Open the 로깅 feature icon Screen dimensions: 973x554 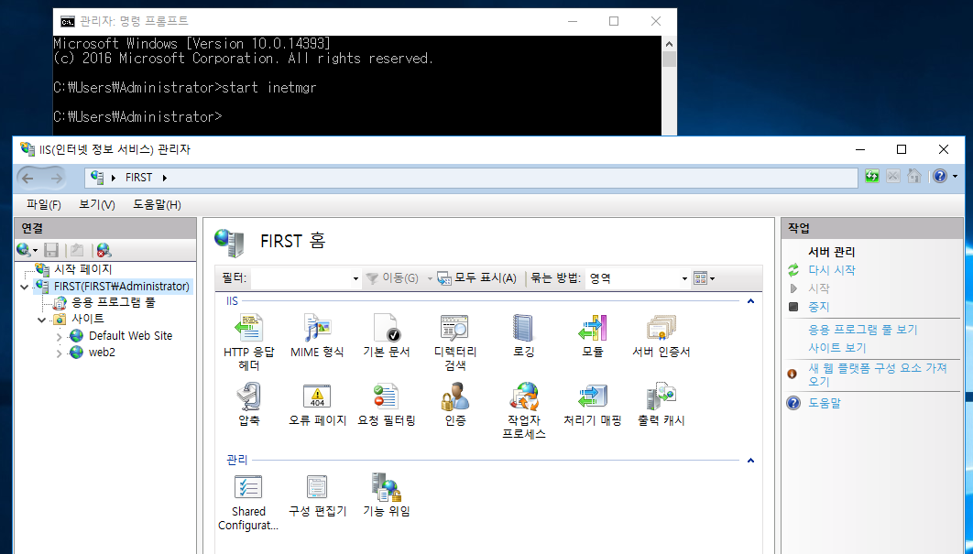coord(524,328)
